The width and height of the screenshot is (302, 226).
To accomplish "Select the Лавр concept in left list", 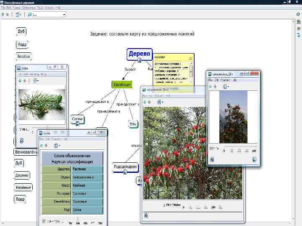I will click(x=20, y=199).
